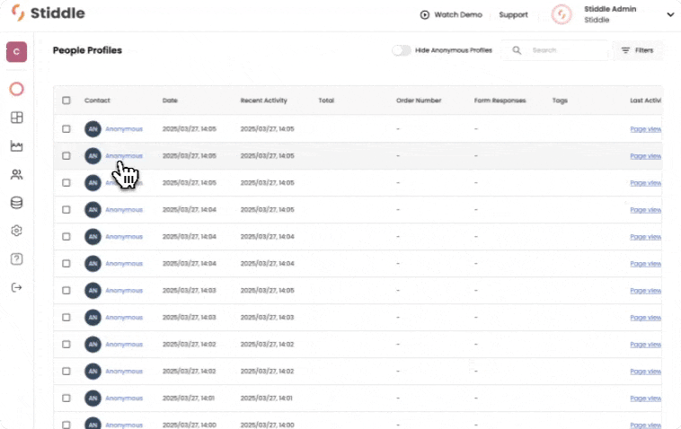Click the Anonymous contact name in fourth row
This screenshot has width=681, height=429.
click(124, 210)
